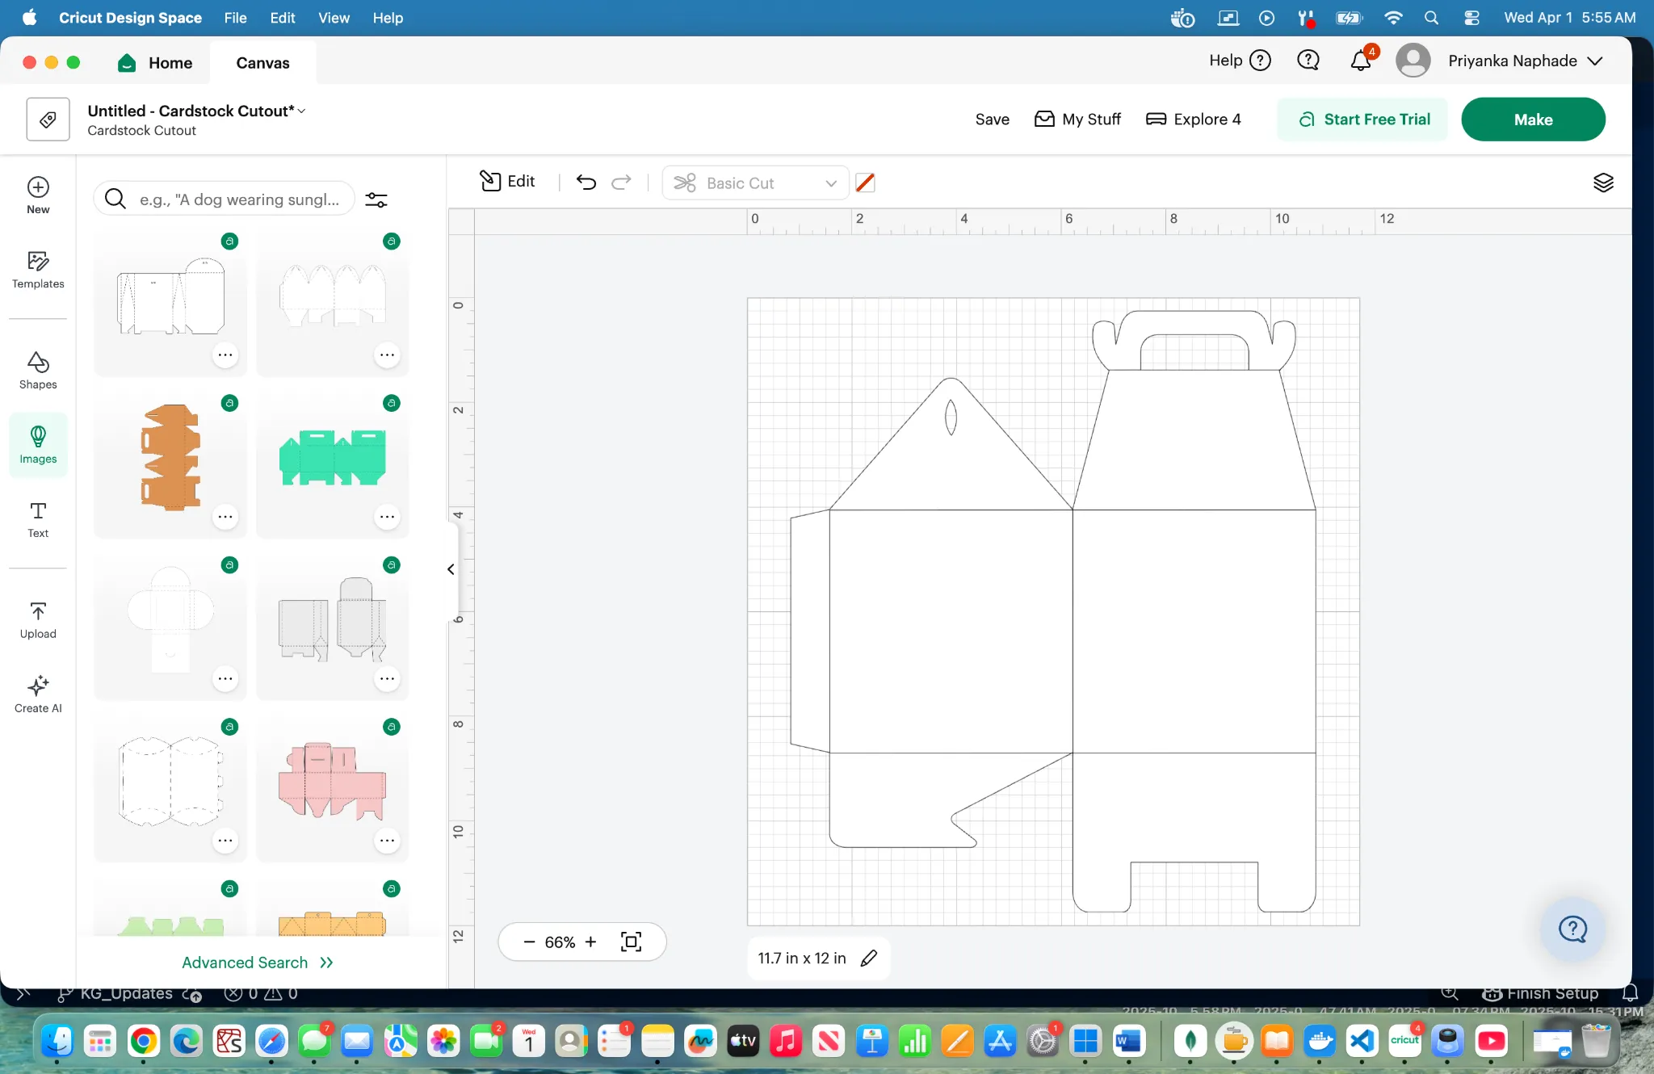
Task: Undo the last action
Action: tap(586, 182)
